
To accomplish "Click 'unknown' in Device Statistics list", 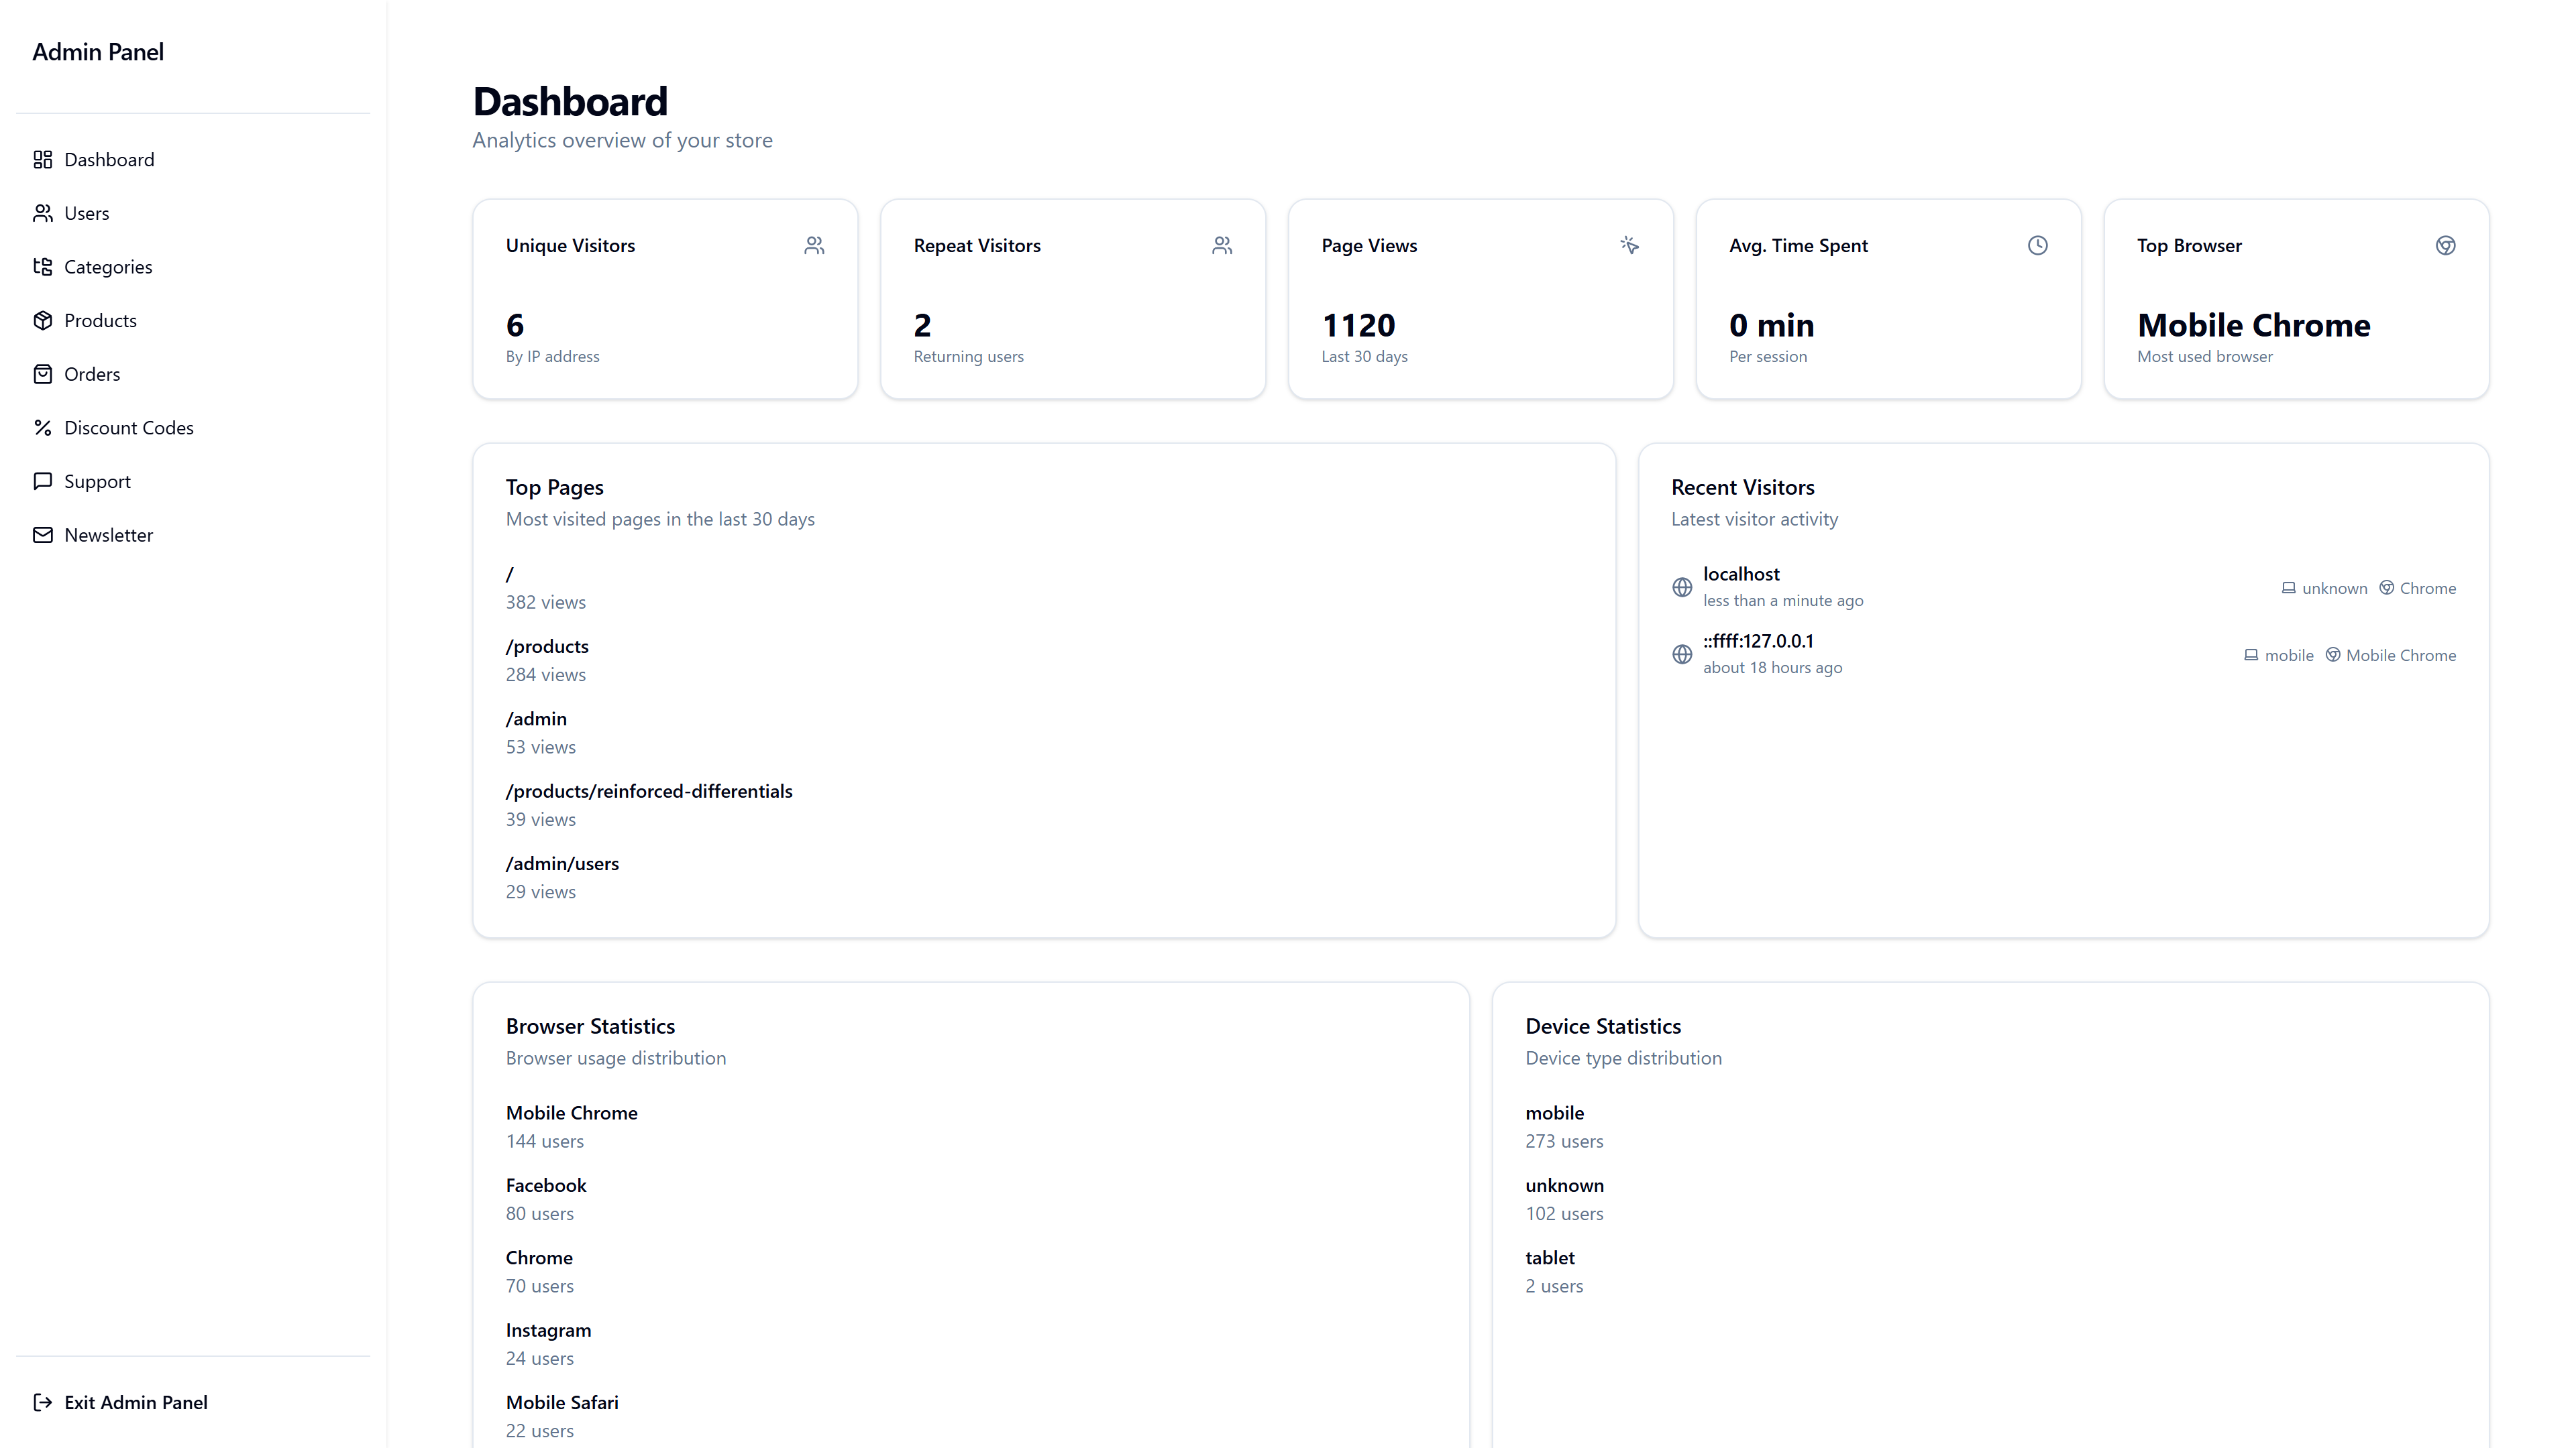I will (1564, 1185).
